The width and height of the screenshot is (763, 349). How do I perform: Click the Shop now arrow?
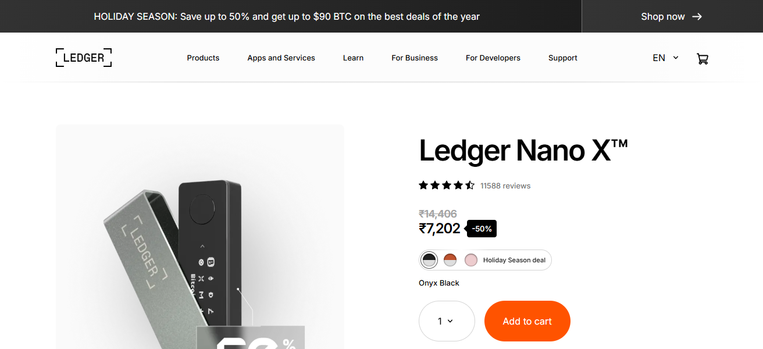coord(697,16)
